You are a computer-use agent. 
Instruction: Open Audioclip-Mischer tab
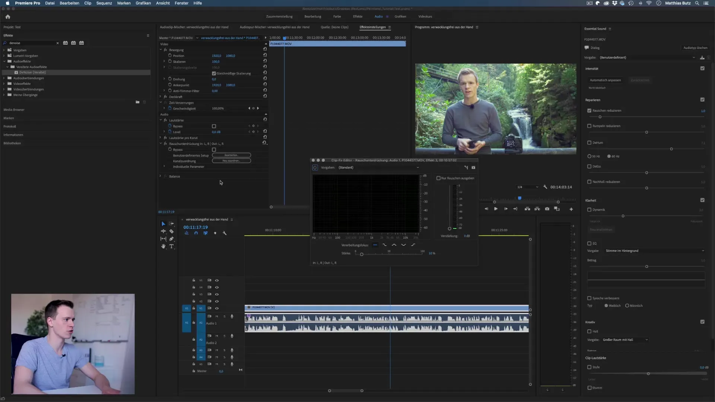[194, 27]
